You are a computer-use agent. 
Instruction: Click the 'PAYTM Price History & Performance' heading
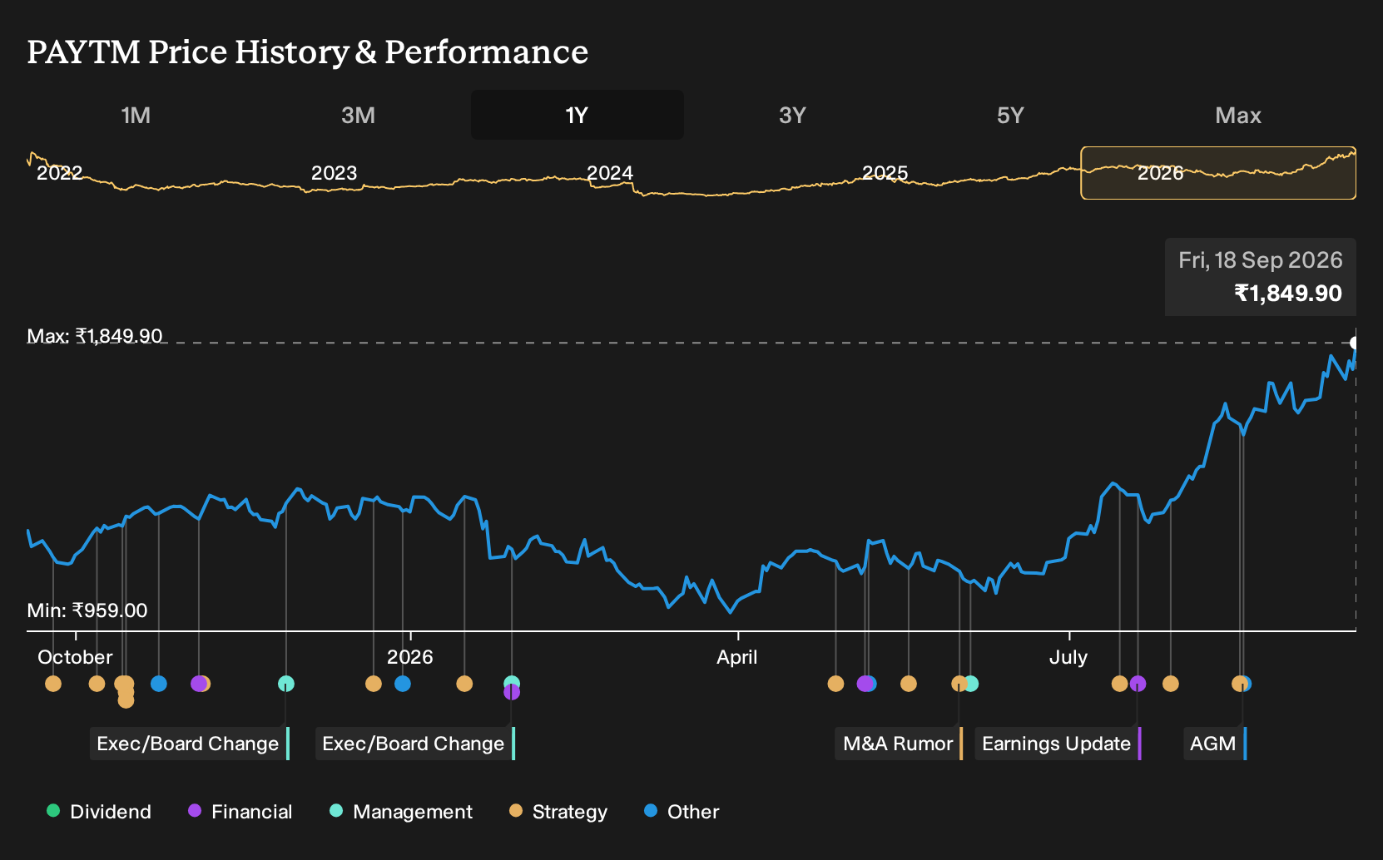(308, 52)
